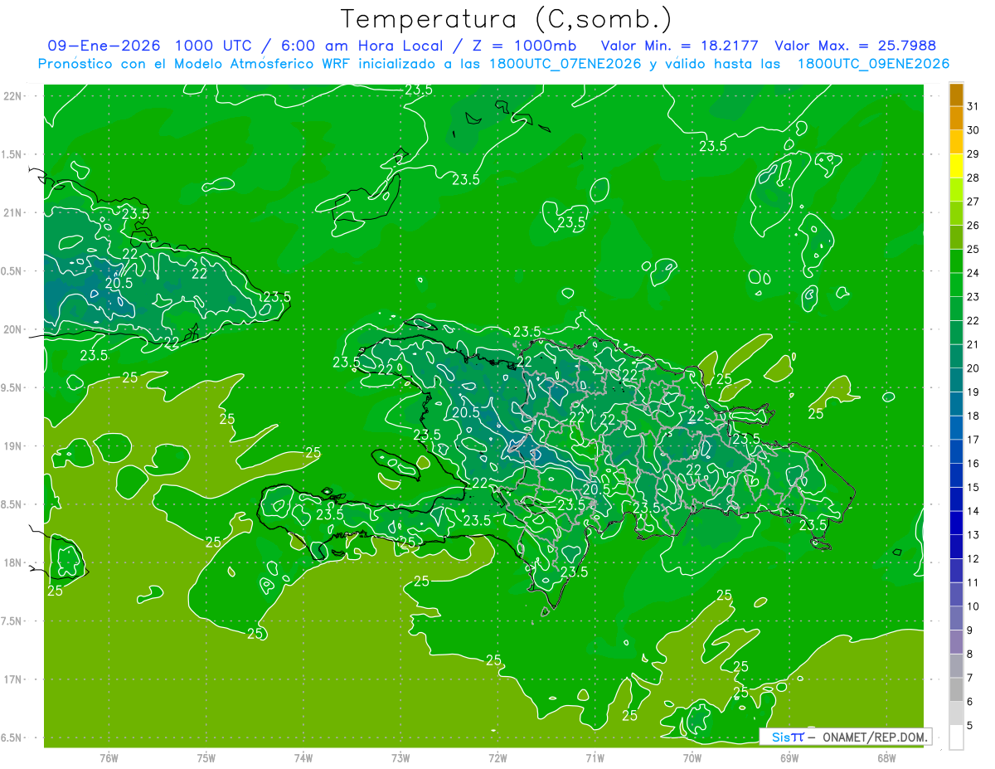Select the date "09-Ene-2026" in header
The image size is (995, 769).
104,46
